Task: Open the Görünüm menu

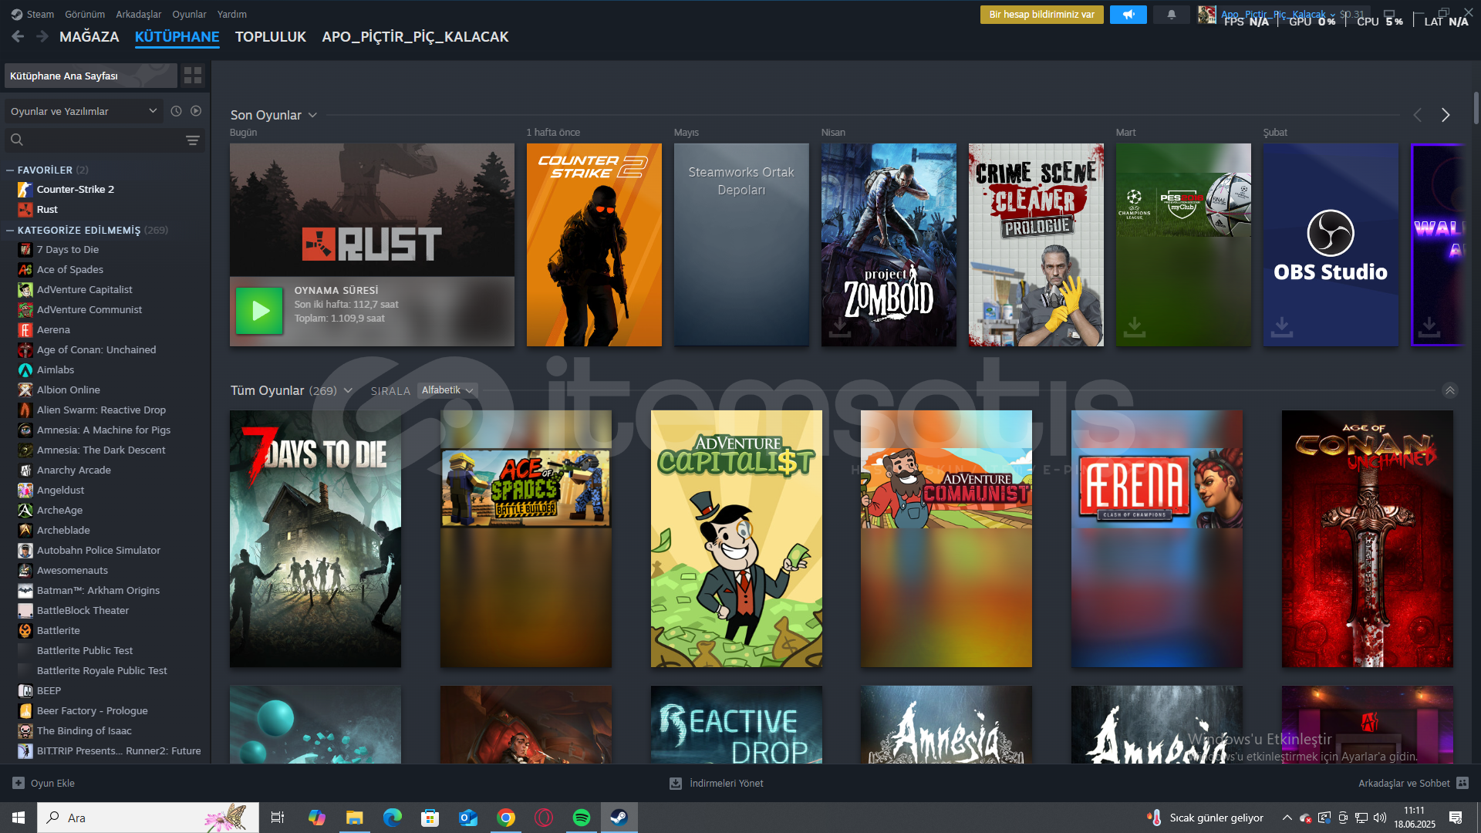Action: tap(85, 14)
